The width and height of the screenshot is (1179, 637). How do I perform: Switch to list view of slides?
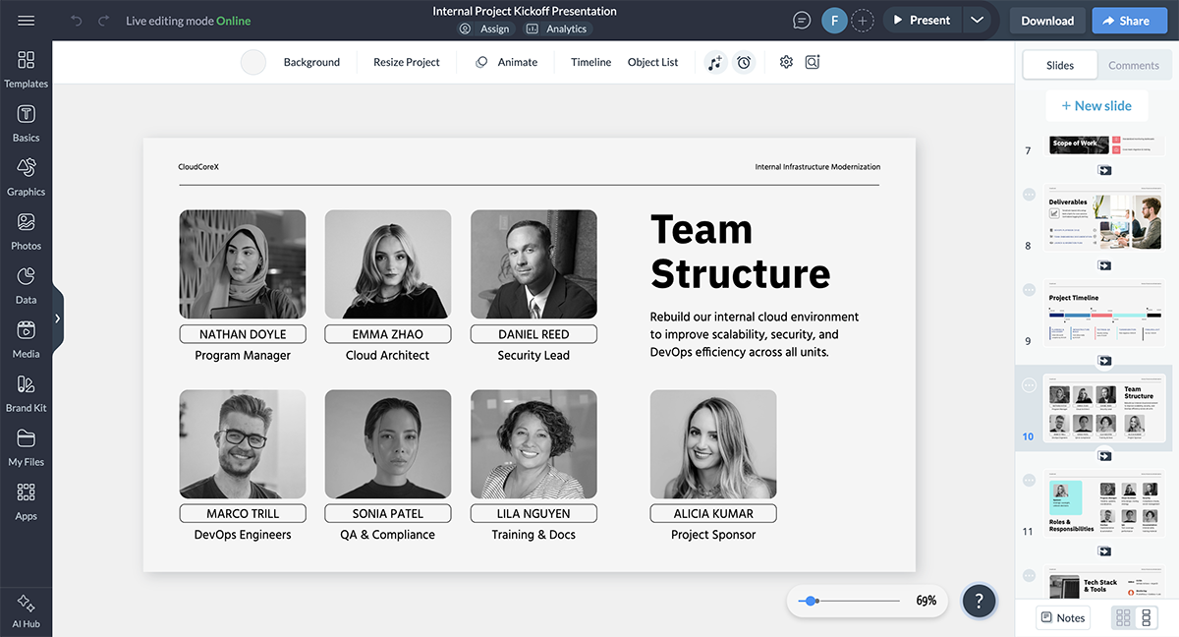(1146, 617)
